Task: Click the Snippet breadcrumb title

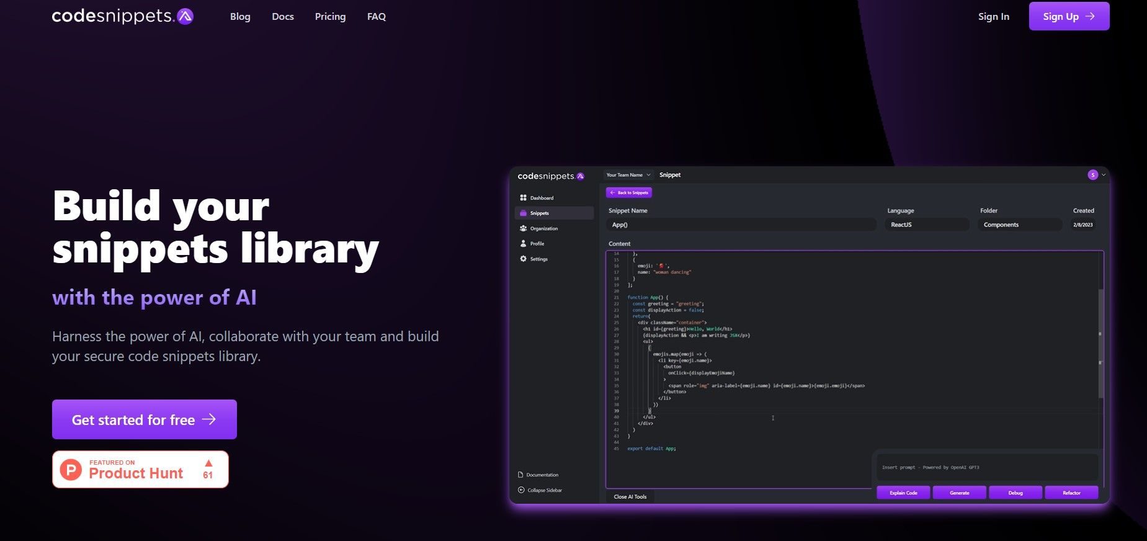Action: pyautogui.click(x=670, y=175)
